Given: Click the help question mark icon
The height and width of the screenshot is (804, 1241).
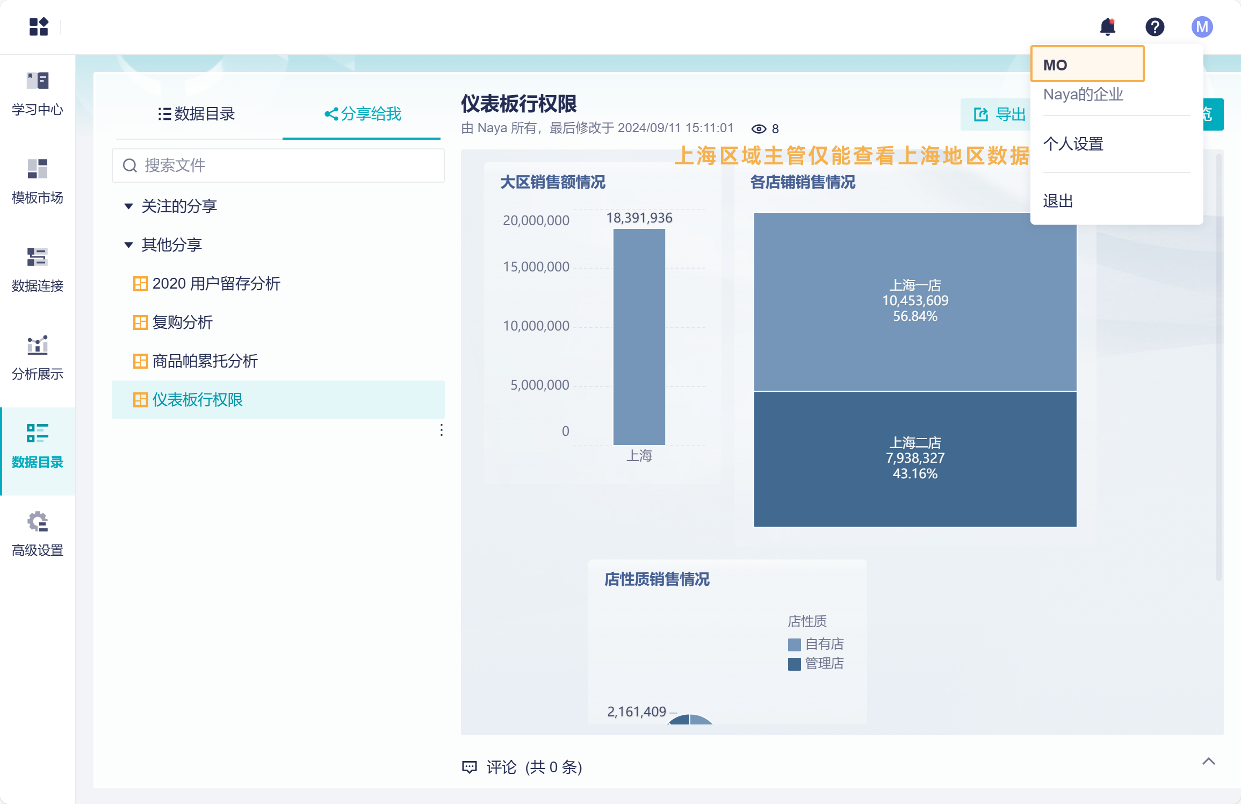Looking at the screenshot, I should [1155, 27].
